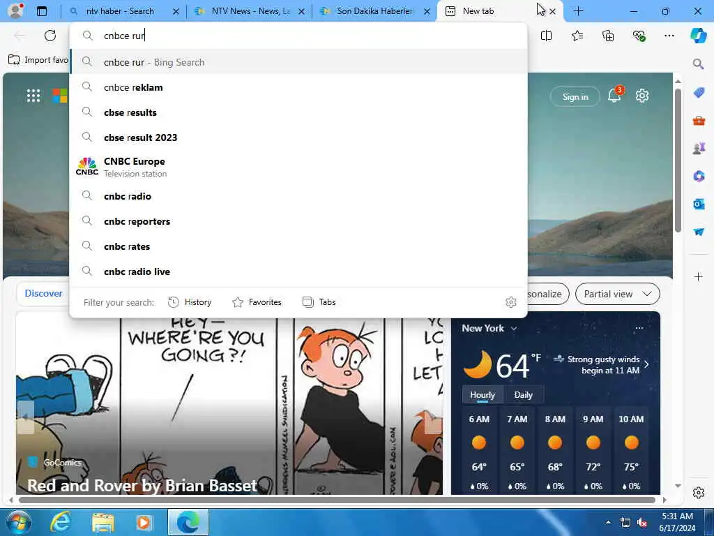The width and height of the screenshot is (714, 536).
Task: Select the Daily weather tab
Action: [523, 395]
